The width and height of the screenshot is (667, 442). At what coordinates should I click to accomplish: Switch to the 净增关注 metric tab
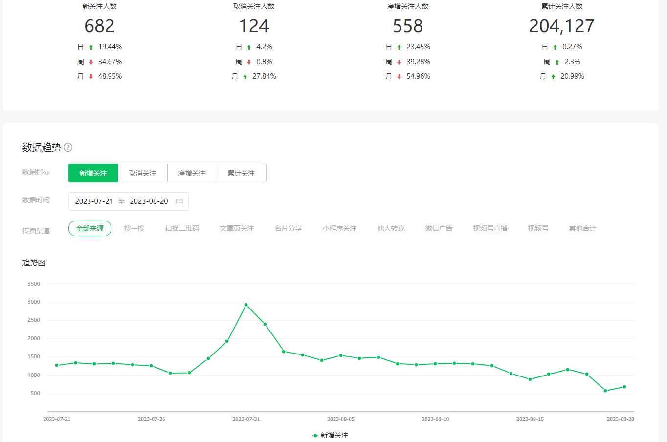pyautogui.click(x=192, y=173)
